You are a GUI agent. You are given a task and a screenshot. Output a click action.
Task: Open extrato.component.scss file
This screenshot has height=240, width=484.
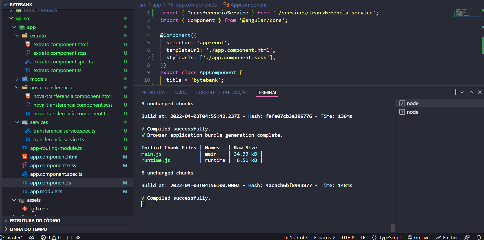tap(60, 53)
